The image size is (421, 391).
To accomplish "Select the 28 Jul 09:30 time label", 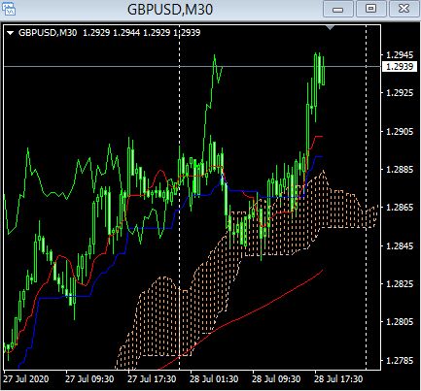I will click(276, 379).
